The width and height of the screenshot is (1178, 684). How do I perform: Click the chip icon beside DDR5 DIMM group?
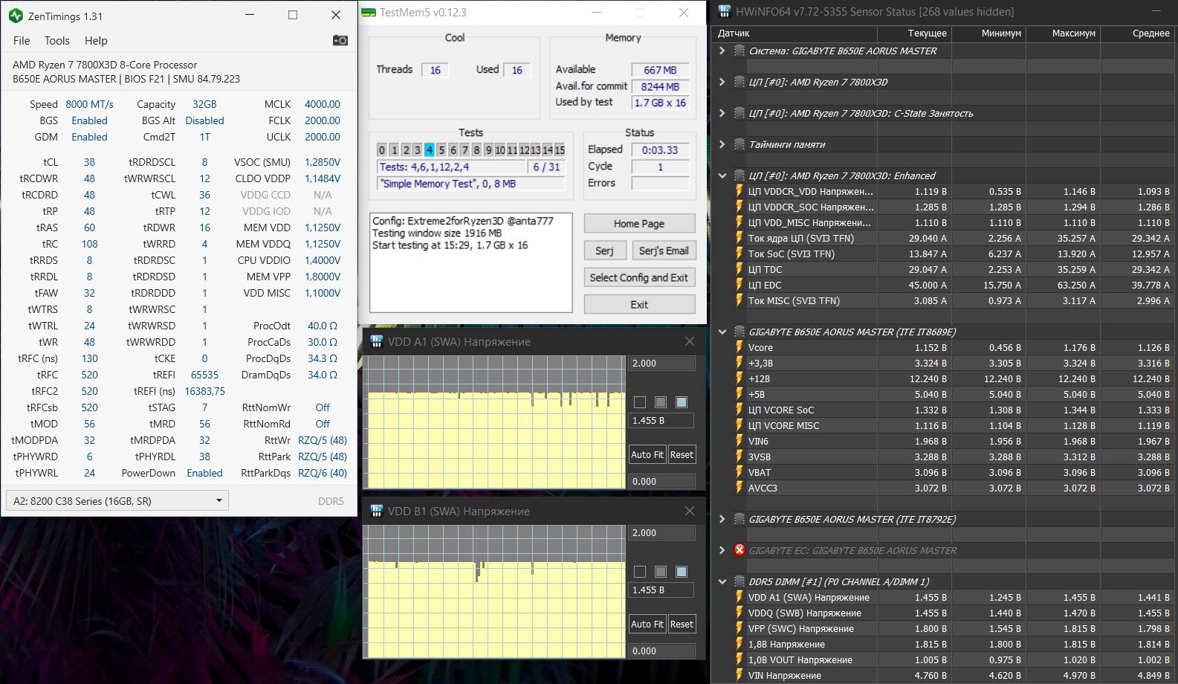(739, 581)
